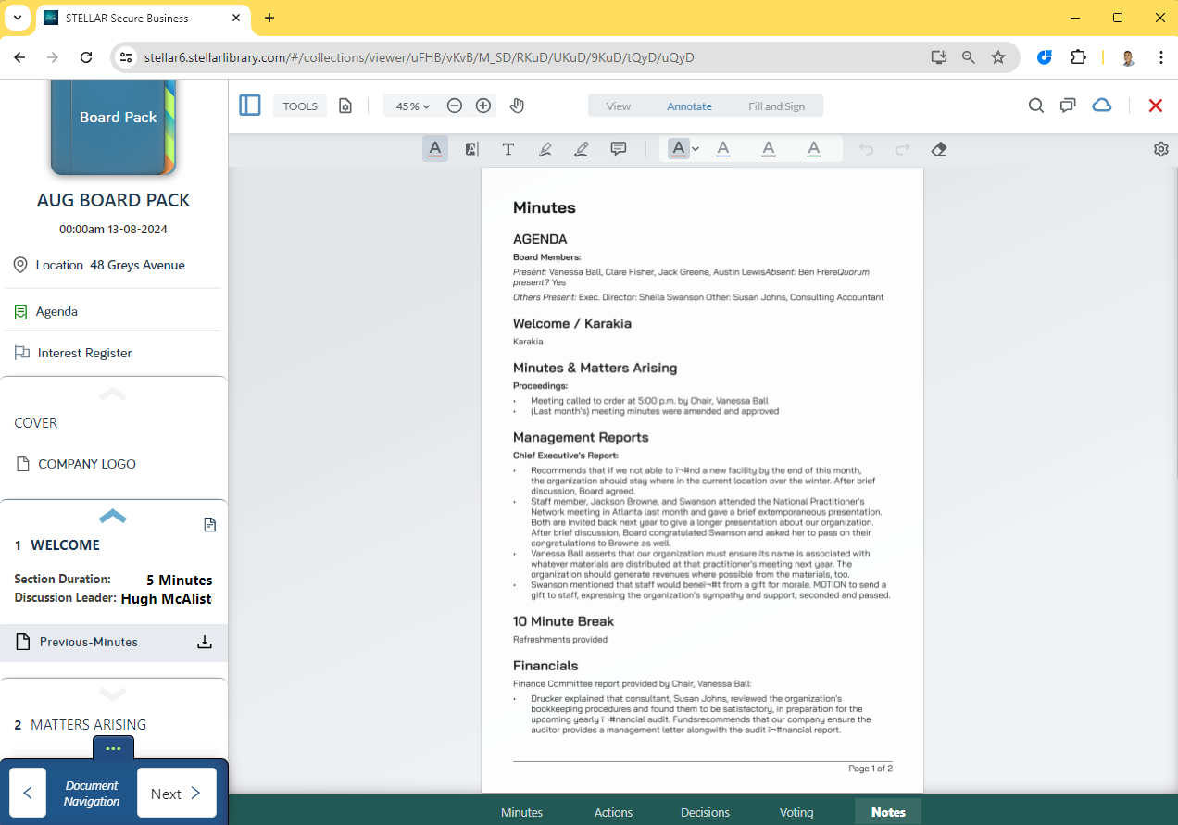Select the pen signature tool
Screen dimensions: 1178x825
click(581, 148)
